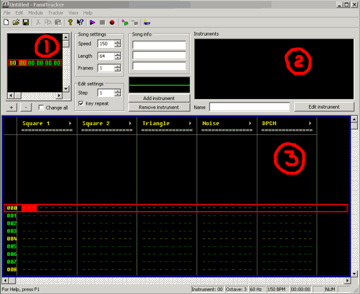
Task: Click the frame editor scroll right arrow
Action: (x=59, y=95)
